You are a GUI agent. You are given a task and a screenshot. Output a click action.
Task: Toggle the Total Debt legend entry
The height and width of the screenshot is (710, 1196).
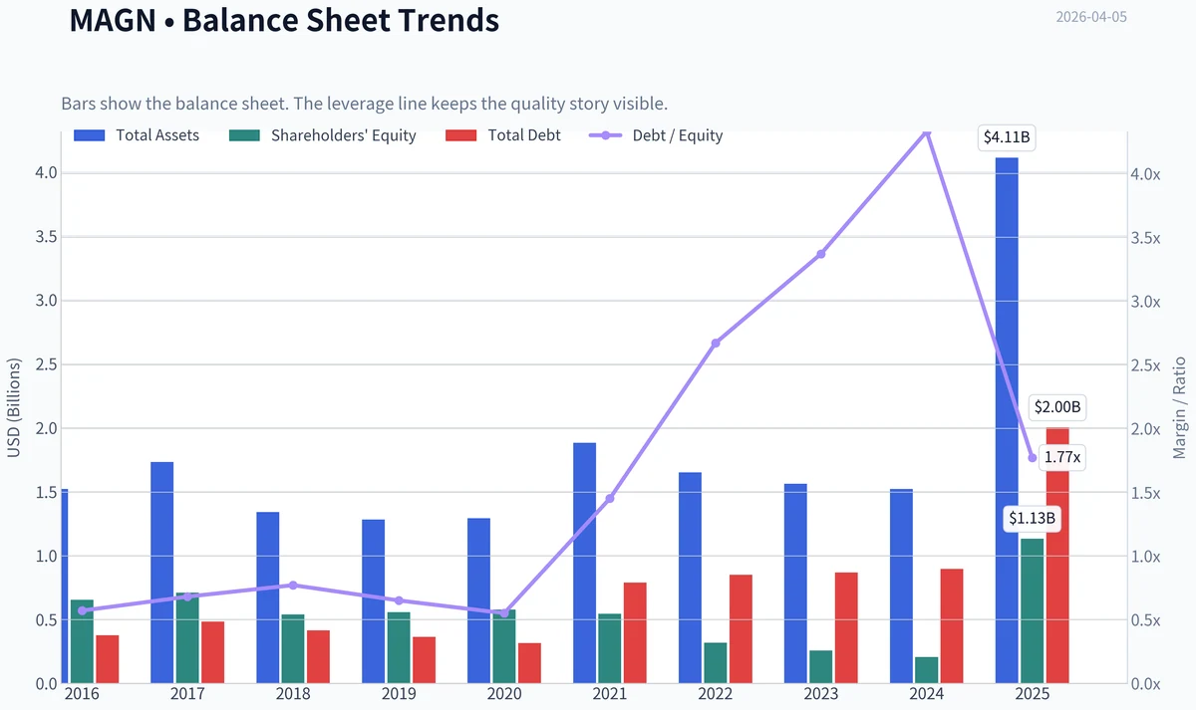pyautogui.click(x=503, y=135)
